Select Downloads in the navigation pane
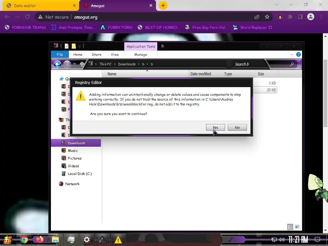This screenshot has height=246, width=328. [76, 143]
